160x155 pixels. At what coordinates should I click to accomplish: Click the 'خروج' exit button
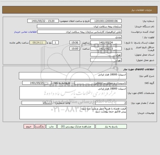[x=29, y=126]
